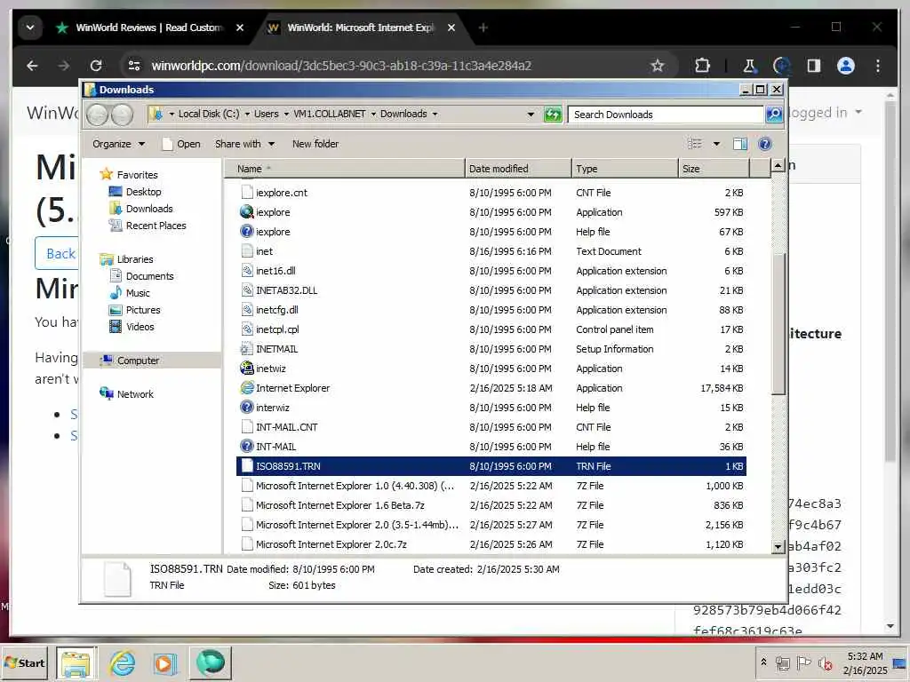The height and width of the screenshot is (682, 910).
Task: Select the interwiz help file icon
Action: point(247,407)
